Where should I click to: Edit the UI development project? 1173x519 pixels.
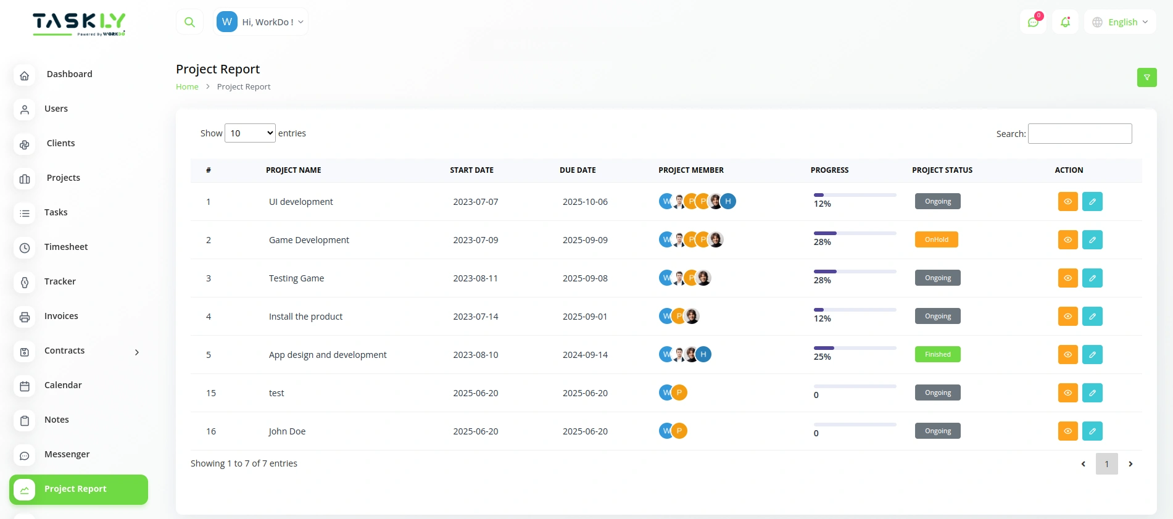[1092, 202]
